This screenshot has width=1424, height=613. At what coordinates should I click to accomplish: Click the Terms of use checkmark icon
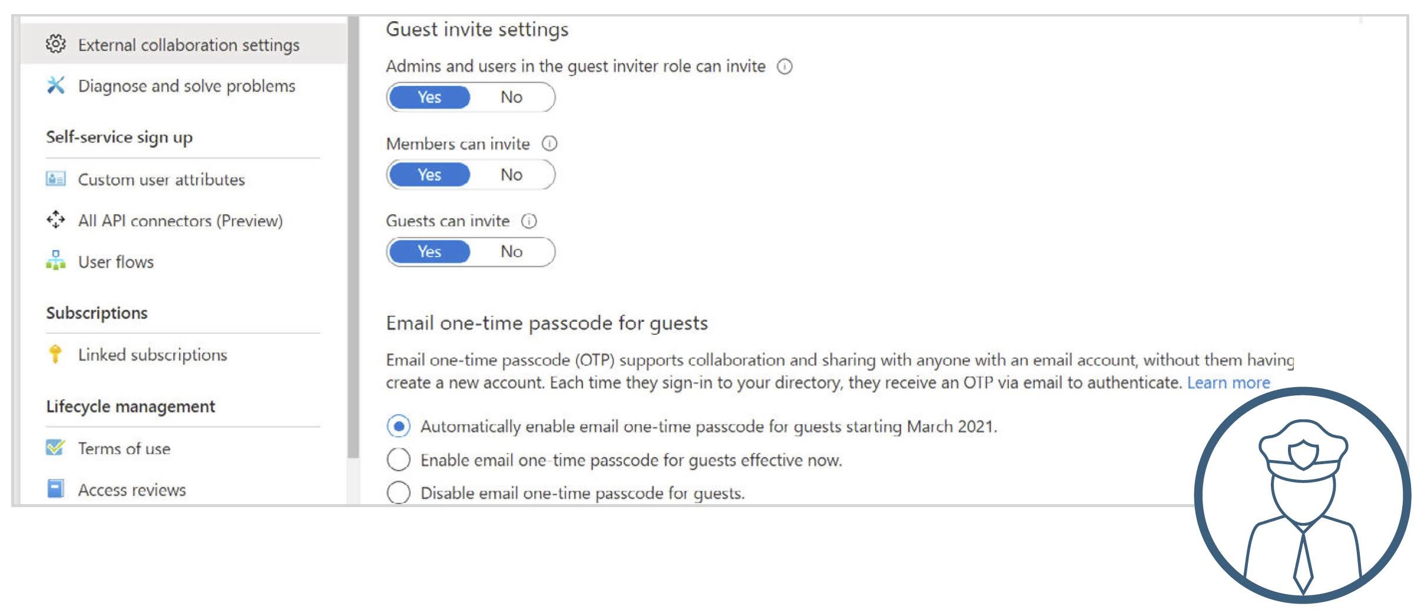[55, 448]
